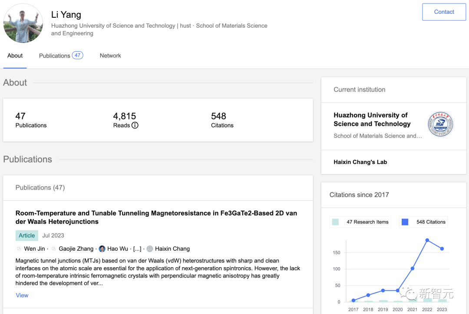Switch to the About tab
This screenshot has height=314, width=469.
click(x=15, y=56)
